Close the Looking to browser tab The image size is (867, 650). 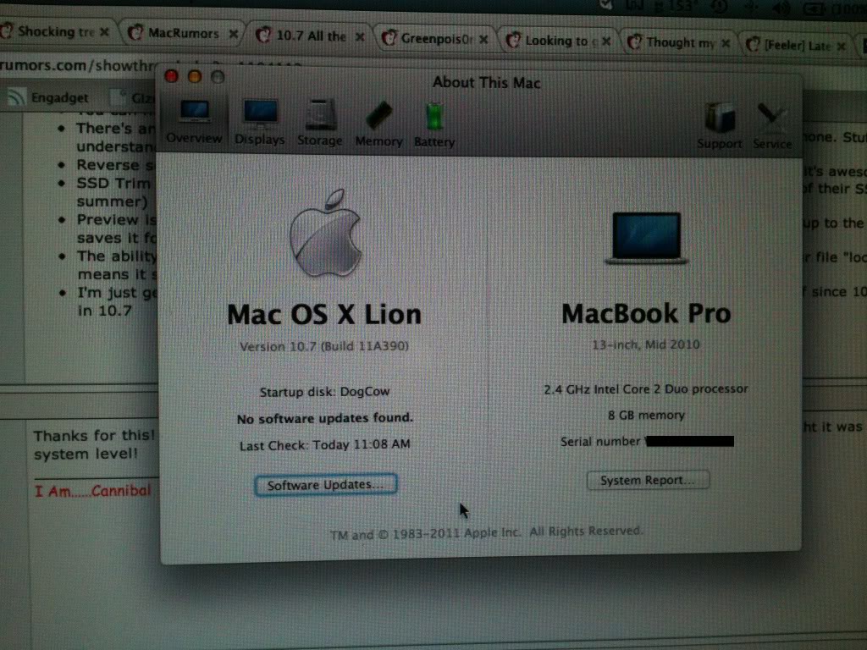606,41
